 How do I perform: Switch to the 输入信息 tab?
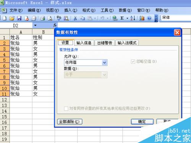click(84, 43)
